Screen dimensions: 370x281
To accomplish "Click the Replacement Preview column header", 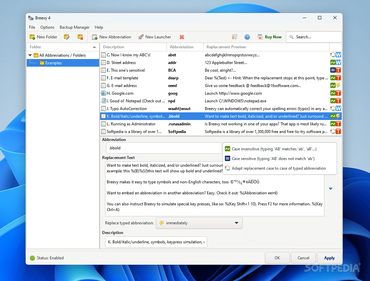I will (x=266, y=47).
